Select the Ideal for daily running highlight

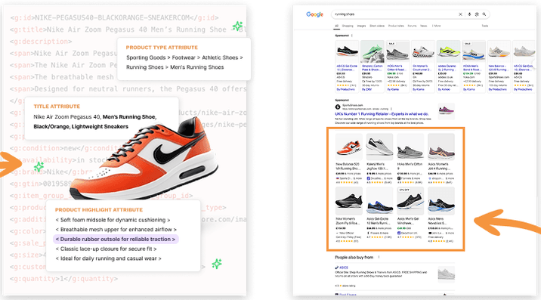coord(108,258)
